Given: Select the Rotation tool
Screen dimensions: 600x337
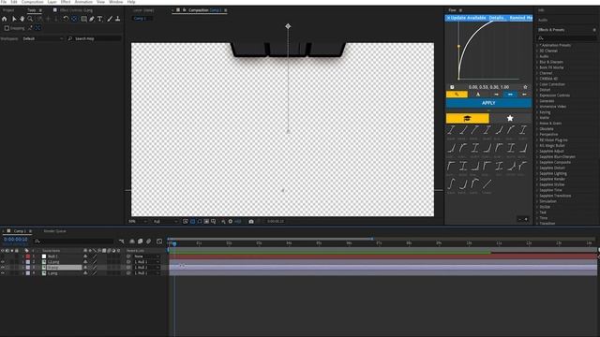Looking at the screenshot, I should 66,19.
